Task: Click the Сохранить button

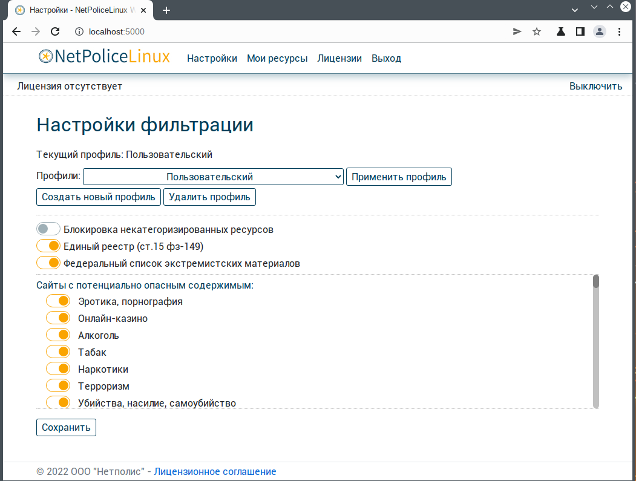Action: [66, 427]
